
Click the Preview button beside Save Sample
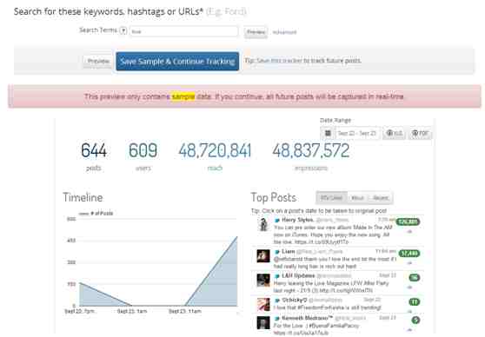click(x=98, y=61)
